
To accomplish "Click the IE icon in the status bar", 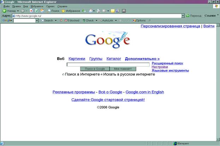I will [2, 144].
